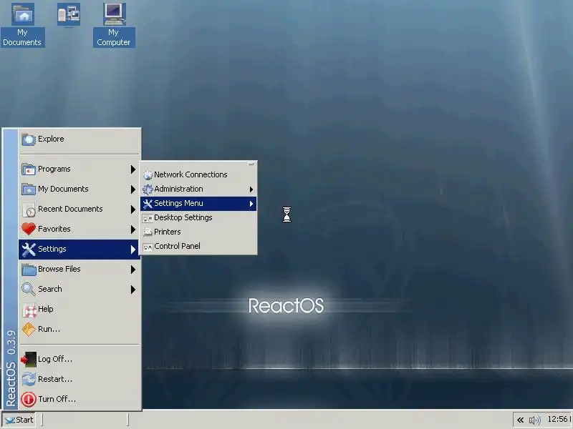This screenshot has width=573, height=429.
Task: Choose Log Off... entry
Action: click(x=80, y=360)
